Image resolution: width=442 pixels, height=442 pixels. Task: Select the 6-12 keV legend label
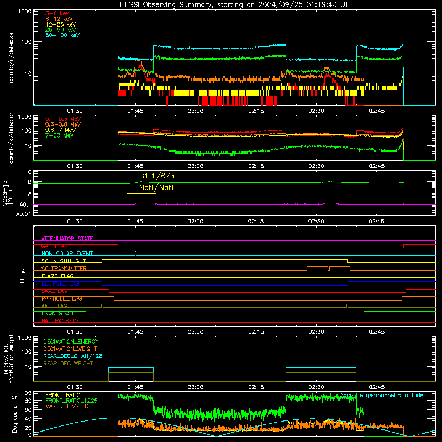pyautogui.click(x=59, y=19)
